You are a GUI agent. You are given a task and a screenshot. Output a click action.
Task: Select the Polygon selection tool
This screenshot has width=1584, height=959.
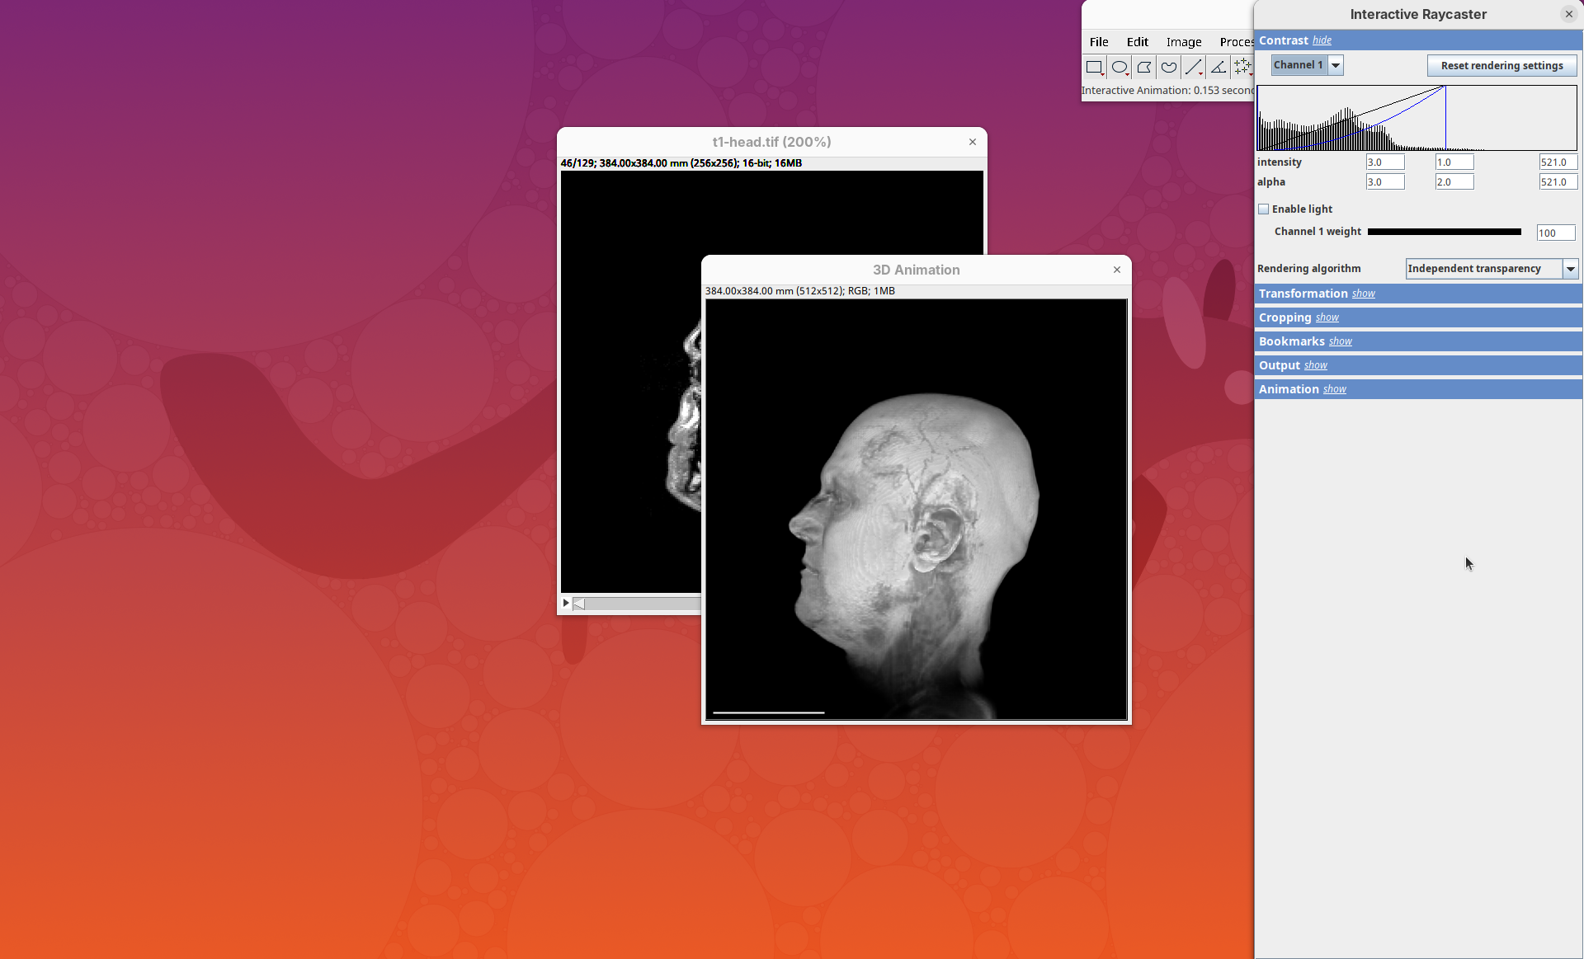point(1143,68)
